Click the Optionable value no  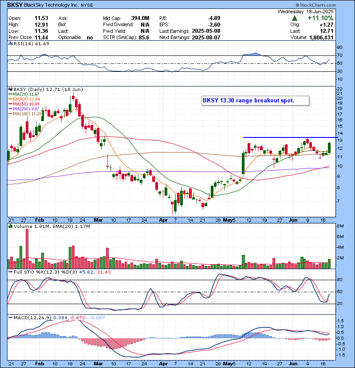(90, 38)
